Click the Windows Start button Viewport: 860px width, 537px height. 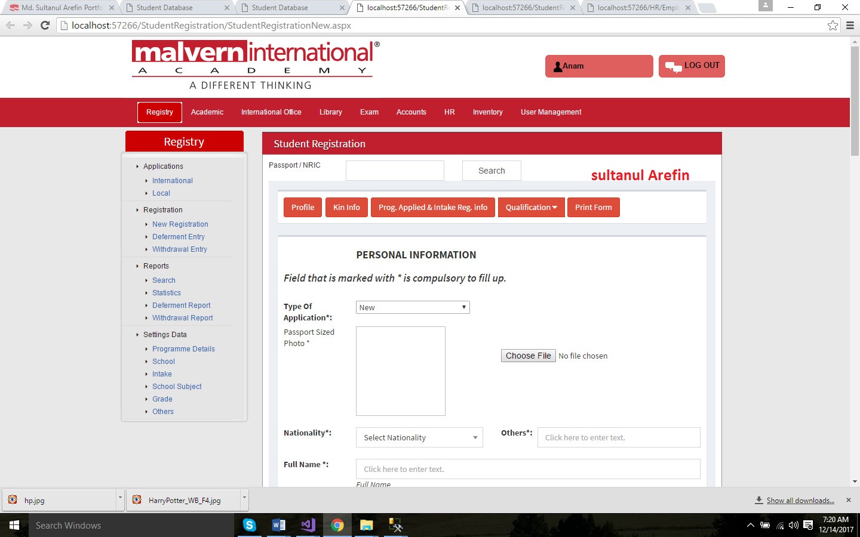14,525
